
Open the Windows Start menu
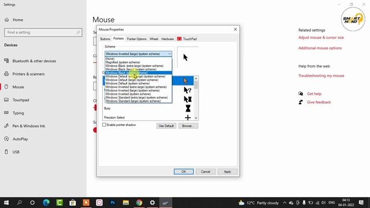6,203
